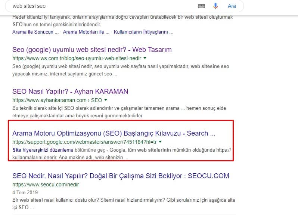Click the seocu.com/nedir green URL text
Image resolution: width=298 pixels, height=220 pixels.
point(46,185)
